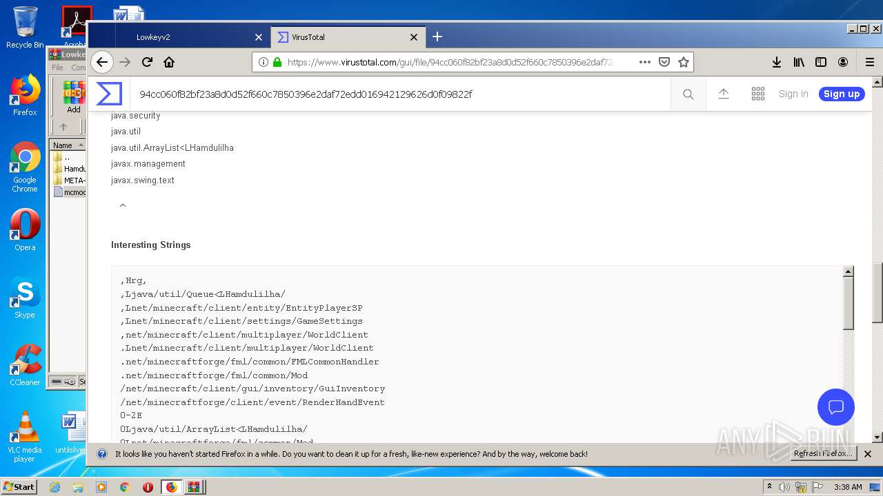Image resolution: width=883 pixels, height=496 pixels.
Task: Reload the VirusTotal page
Action: point(147,62)
